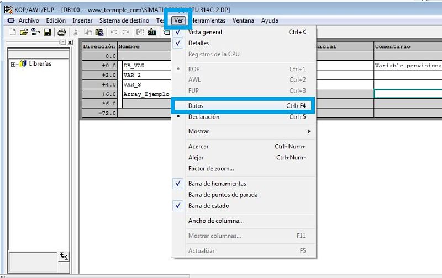The height and width of the screenshot is (278, 442).
Task: Click the Array_Ejemplo name cell
Action: pyautogui.click(x=146, y=94)
